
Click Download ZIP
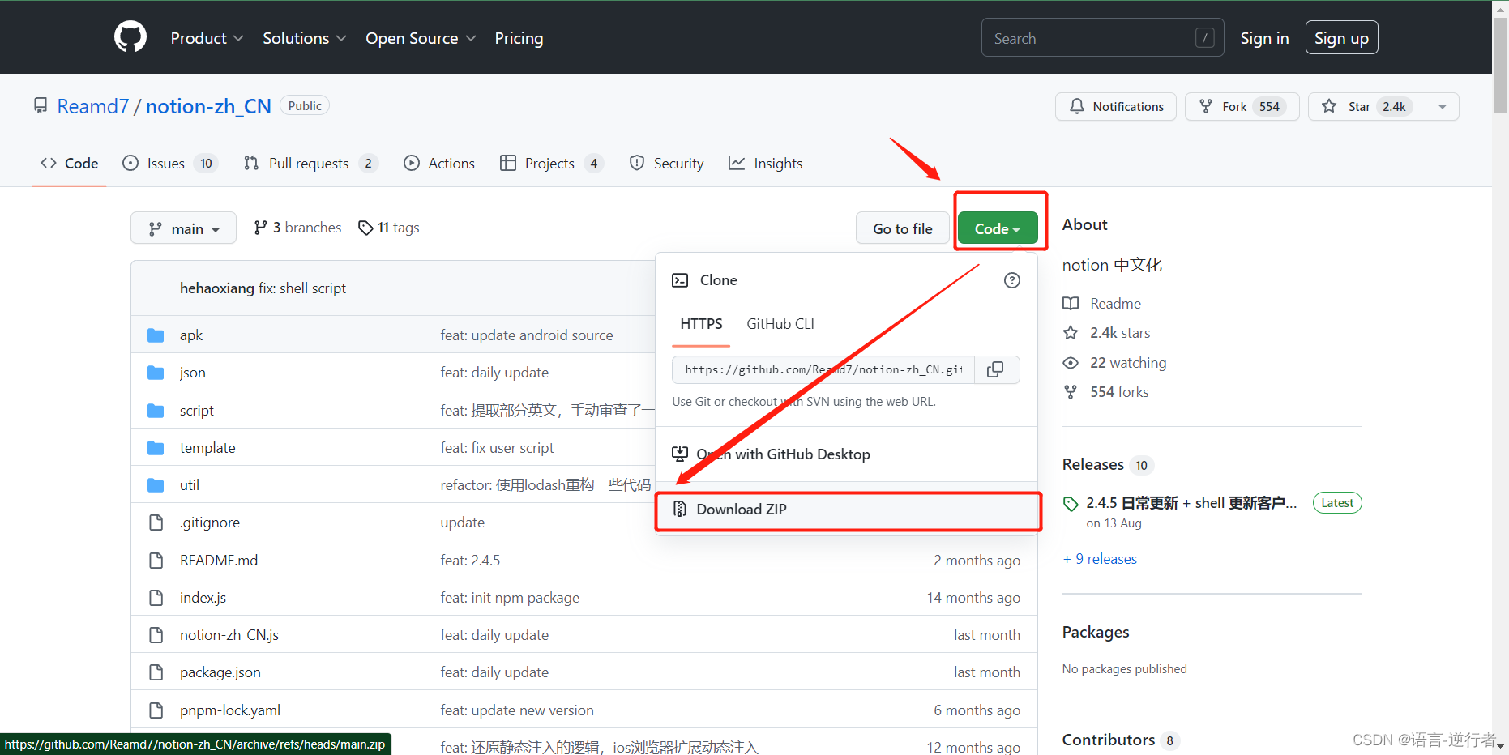click(848, 510)
